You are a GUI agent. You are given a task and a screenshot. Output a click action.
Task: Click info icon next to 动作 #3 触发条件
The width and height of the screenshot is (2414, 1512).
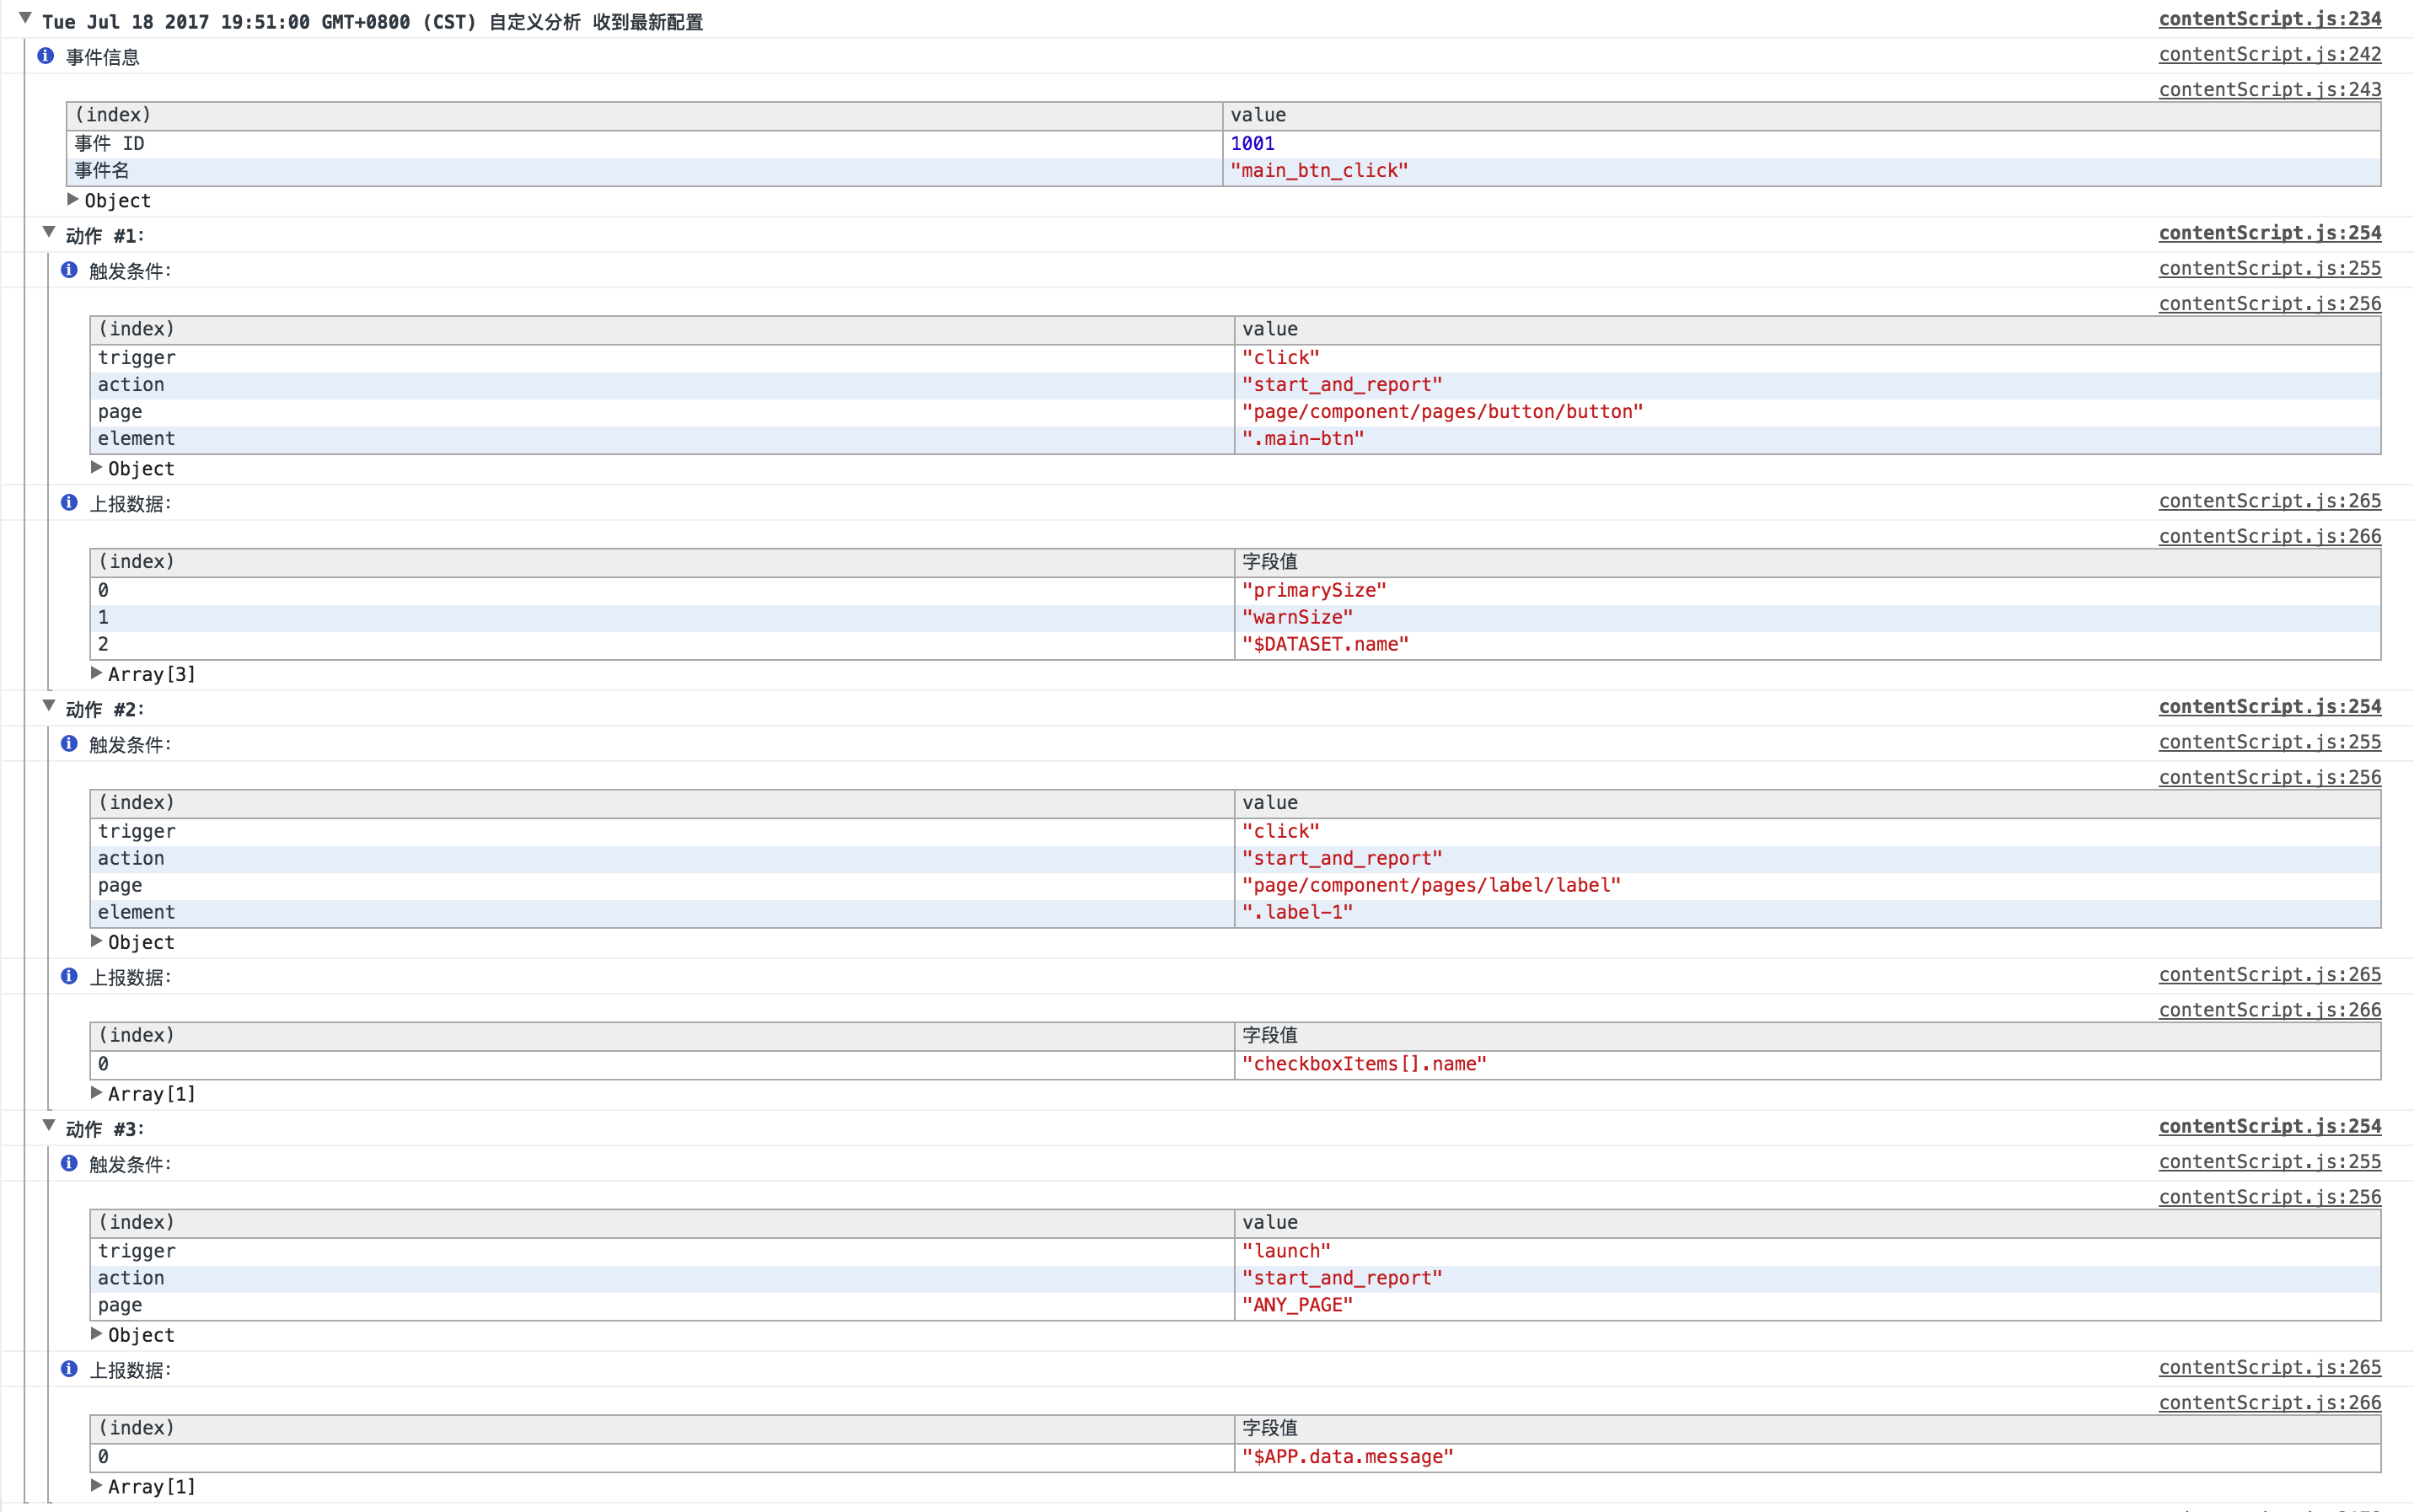click(x=69, y=1164)
